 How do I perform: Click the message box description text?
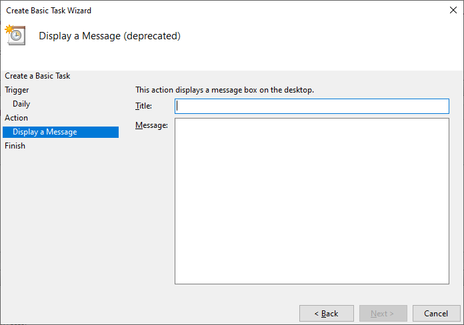pyautogui.click(x=225, y=90)
